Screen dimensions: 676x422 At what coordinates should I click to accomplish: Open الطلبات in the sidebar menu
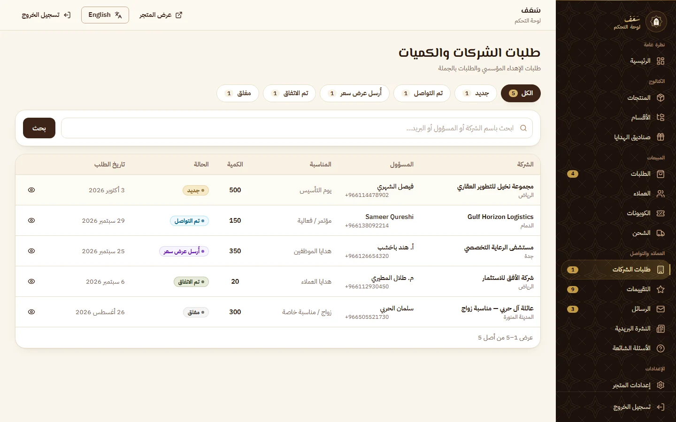[616, 174]
